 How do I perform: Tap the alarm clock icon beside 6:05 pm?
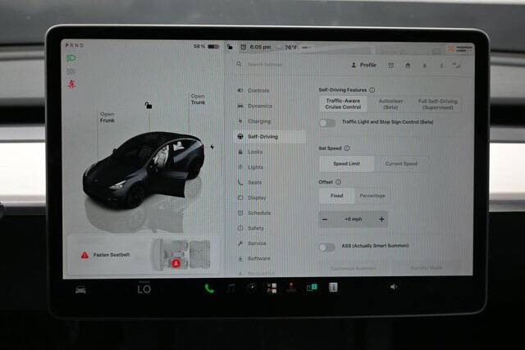(244, 48)
